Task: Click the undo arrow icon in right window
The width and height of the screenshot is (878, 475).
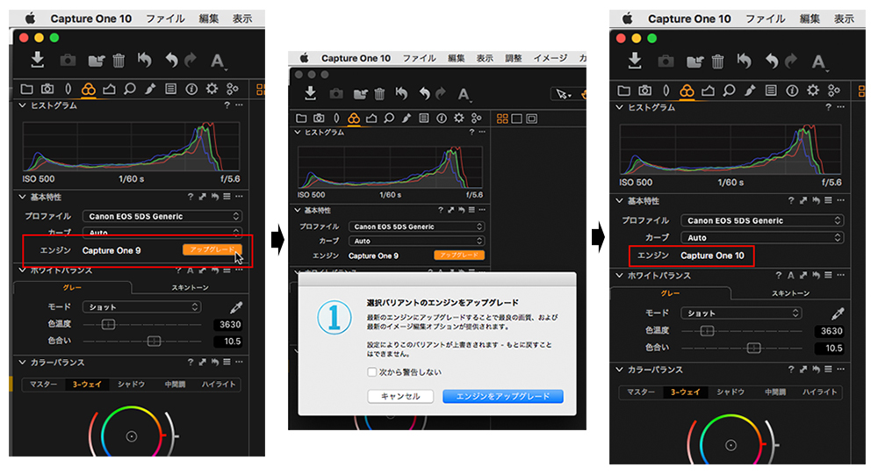Action: coord(771,61)
